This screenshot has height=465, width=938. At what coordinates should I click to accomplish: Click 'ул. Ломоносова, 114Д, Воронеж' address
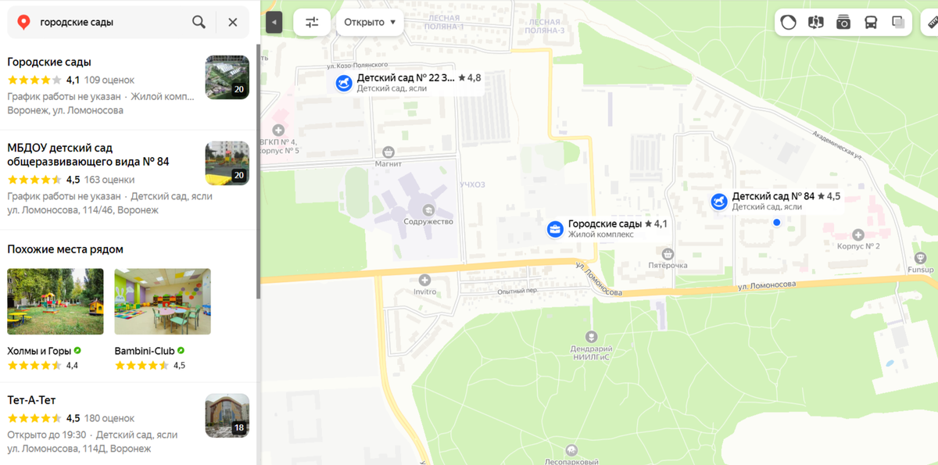coord(79,449)
